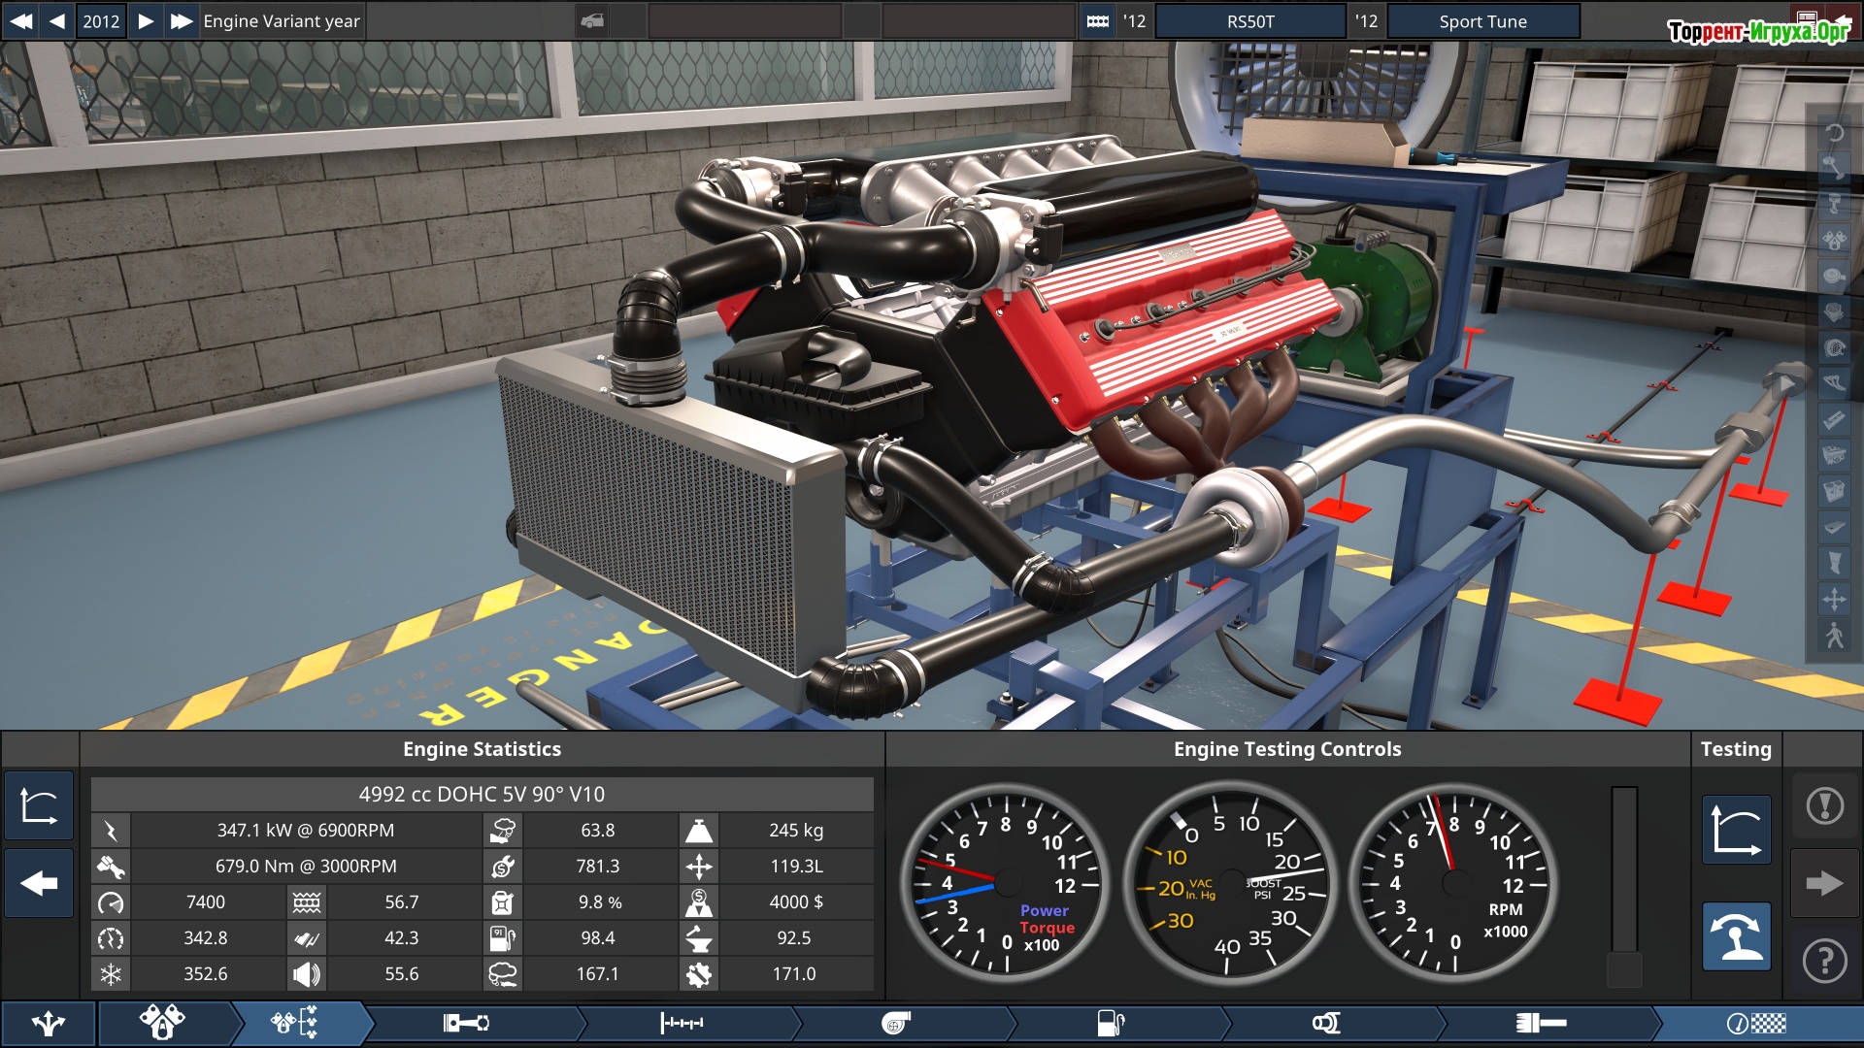Image resolution: width=1864 pixels, height=1048 pixels.
Task: Click the throttle slider bar
Action: pos(1624,873)
